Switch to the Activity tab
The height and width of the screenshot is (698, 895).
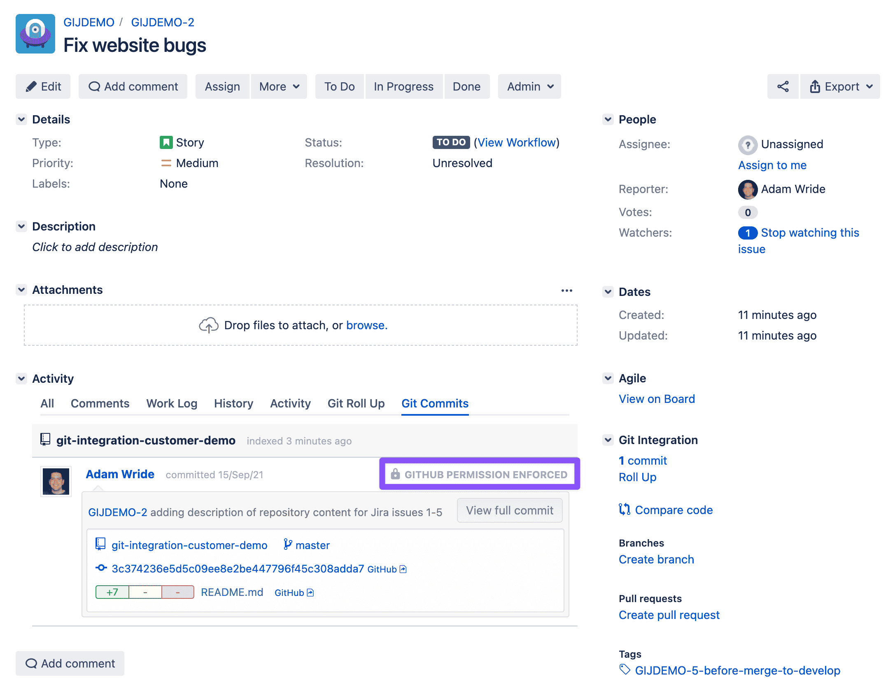(290, 403)
